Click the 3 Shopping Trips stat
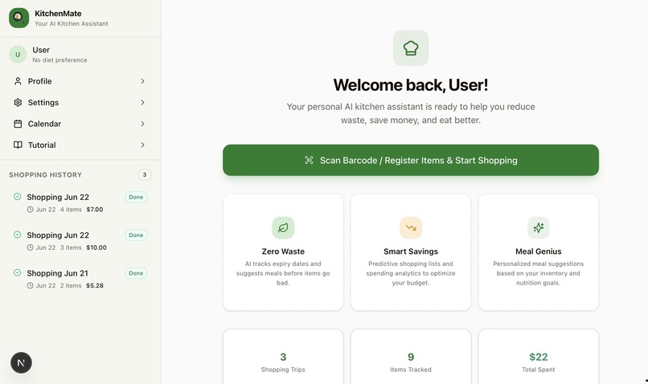This screenshot has width=648, height=384. click(x=283, y=362)
